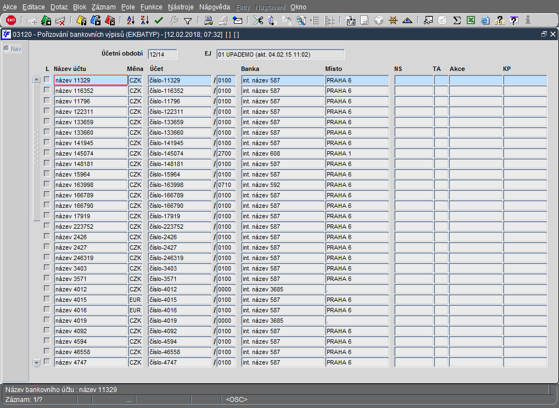This screenshot has height=408, width=559.
Task: Click the PRAHA 1 location cell
Action: click(357, 153)
